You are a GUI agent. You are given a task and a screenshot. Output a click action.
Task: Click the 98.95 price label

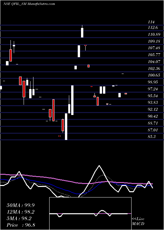click(153, 82)
